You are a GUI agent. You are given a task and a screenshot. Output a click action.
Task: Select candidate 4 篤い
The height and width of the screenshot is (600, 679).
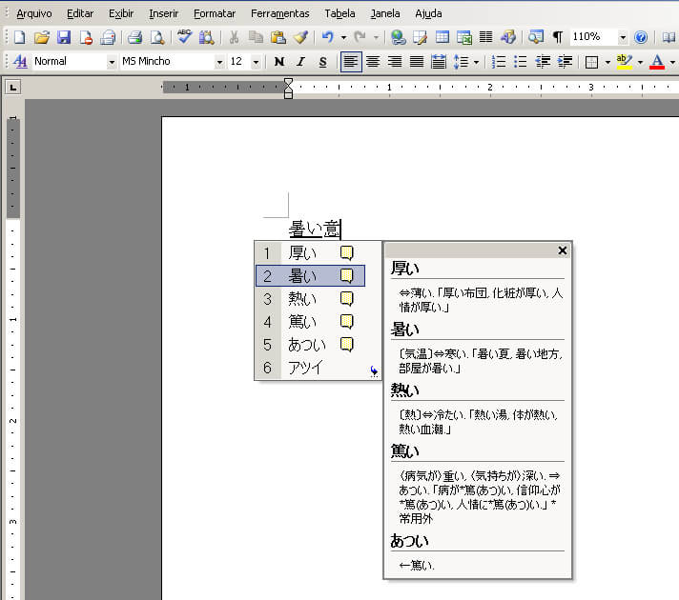[x=310, y=321]
